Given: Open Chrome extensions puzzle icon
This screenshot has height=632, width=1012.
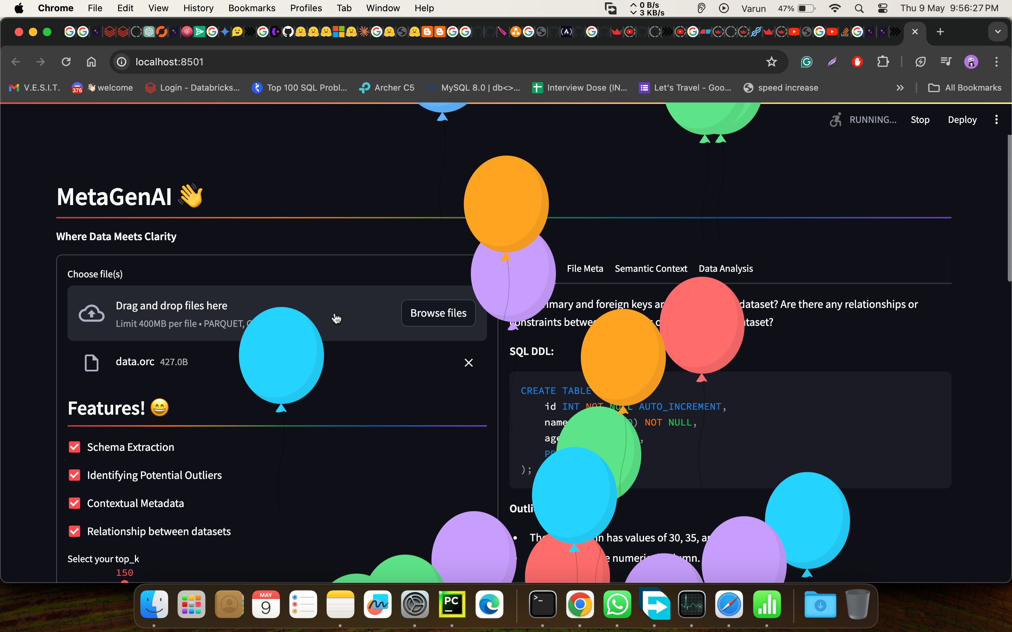Looking at the screenshot, I should [883, 62].
